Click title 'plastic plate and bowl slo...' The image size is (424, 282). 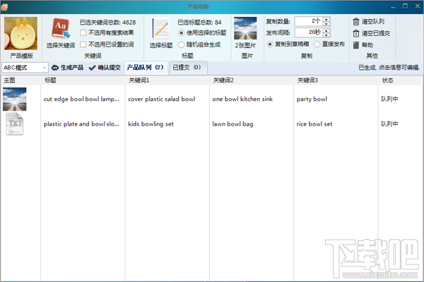81,124
